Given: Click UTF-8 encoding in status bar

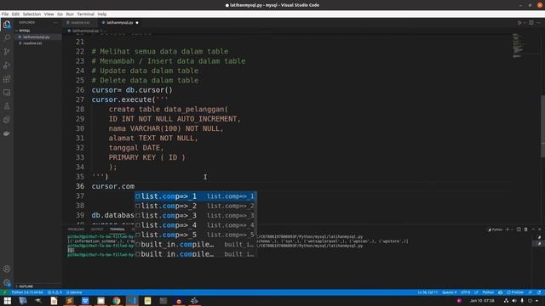Looking at the screenshot, I should coord(465,292).
